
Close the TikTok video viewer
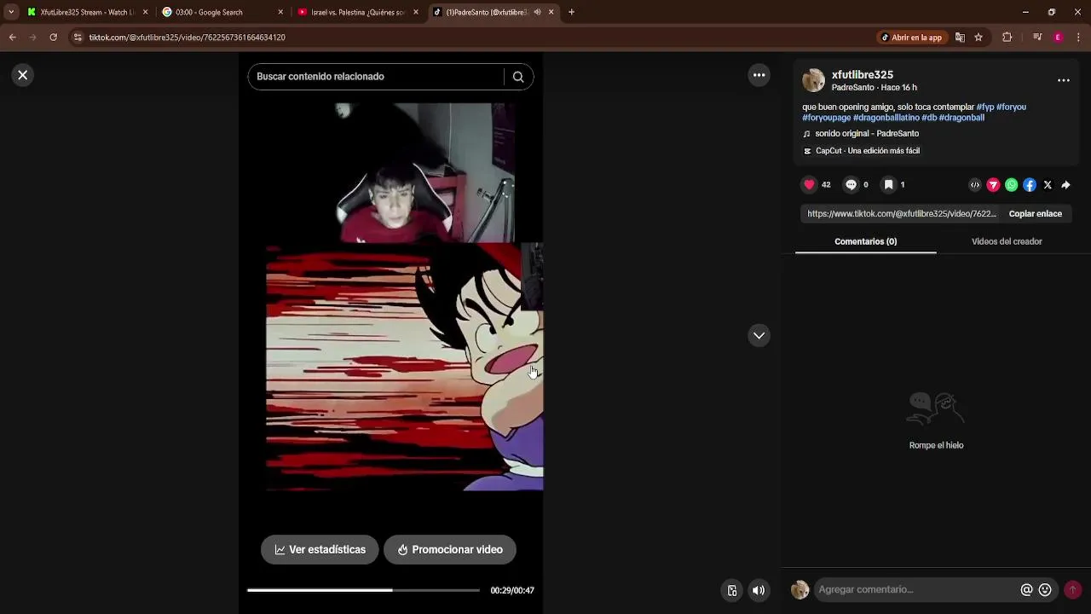click(23, 75)
